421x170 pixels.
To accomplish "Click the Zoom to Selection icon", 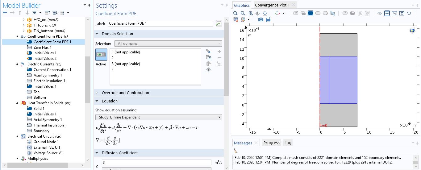I will (x=257, y=13).
